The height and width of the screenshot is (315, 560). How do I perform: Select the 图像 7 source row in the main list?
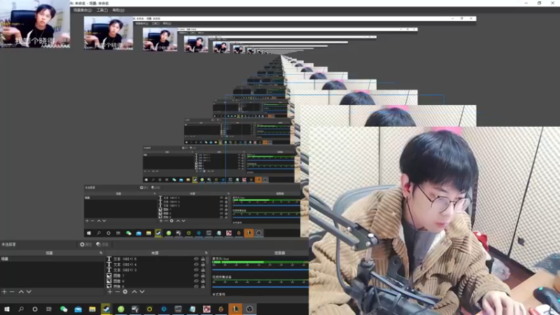[156, 276]
